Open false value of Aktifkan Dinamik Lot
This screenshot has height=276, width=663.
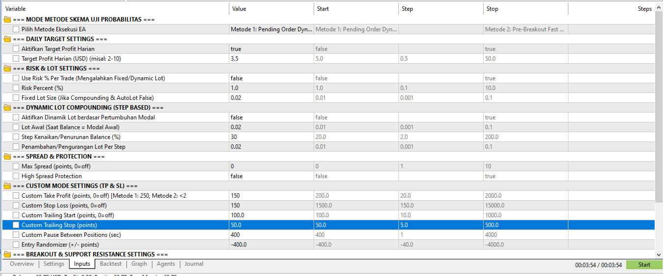pyautogui.click(x=271, y=117)
